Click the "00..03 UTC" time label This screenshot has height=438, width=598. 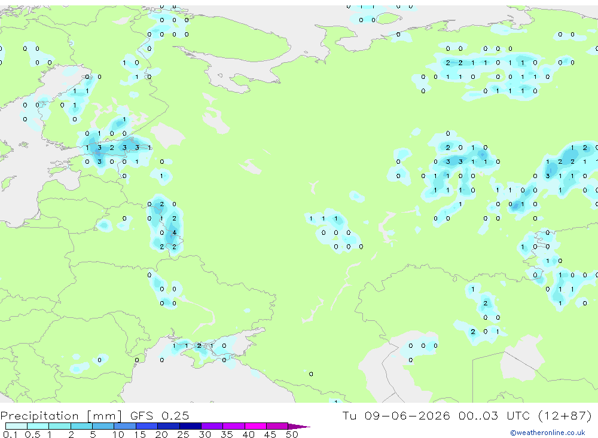click(x=496, y=415)
